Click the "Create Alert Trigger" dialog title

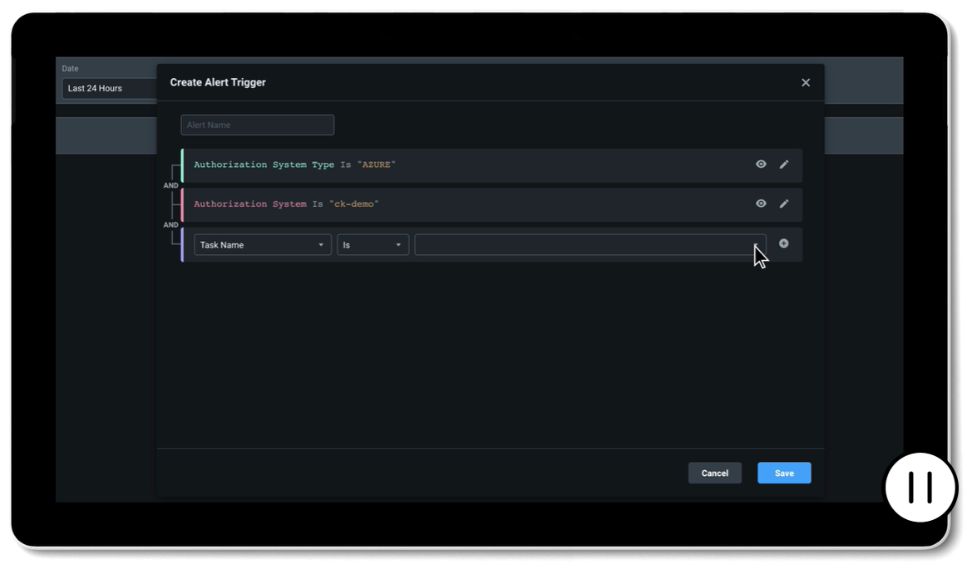pos(218,83)
